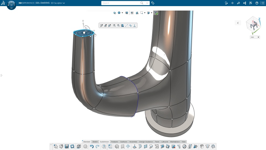This screenshot has width=266, height=150.
Task: Switch to the Assembly tab
Action: (x=133, y=142)
